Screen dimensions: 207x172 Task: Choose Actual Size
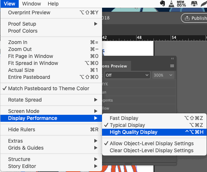coord(51,70)
